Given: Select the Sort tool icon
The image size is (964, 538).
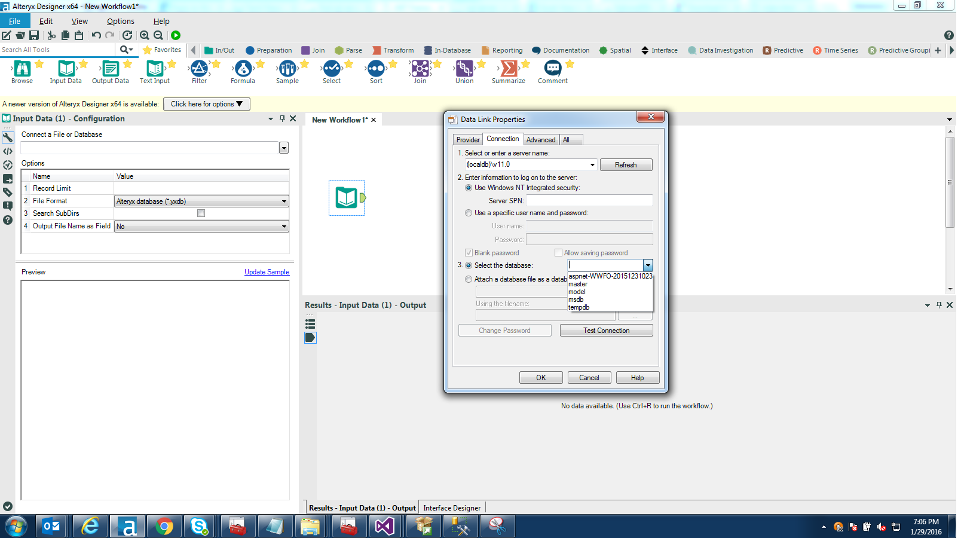Looking at the screenshot, I should (x=376, y=68).
